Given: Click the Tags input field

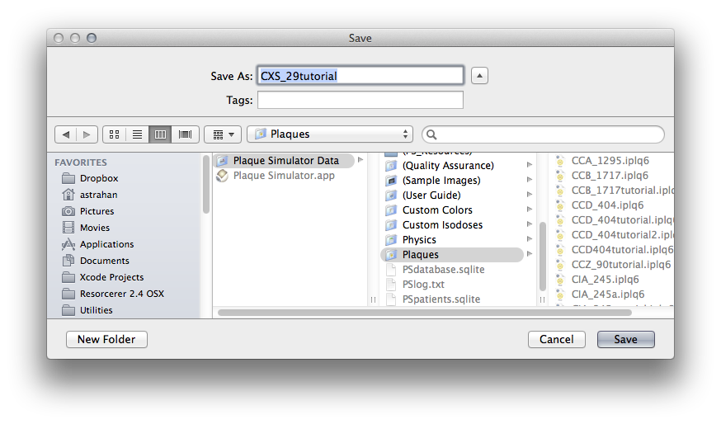Looking at the screenshot, I should pos(360,100).
